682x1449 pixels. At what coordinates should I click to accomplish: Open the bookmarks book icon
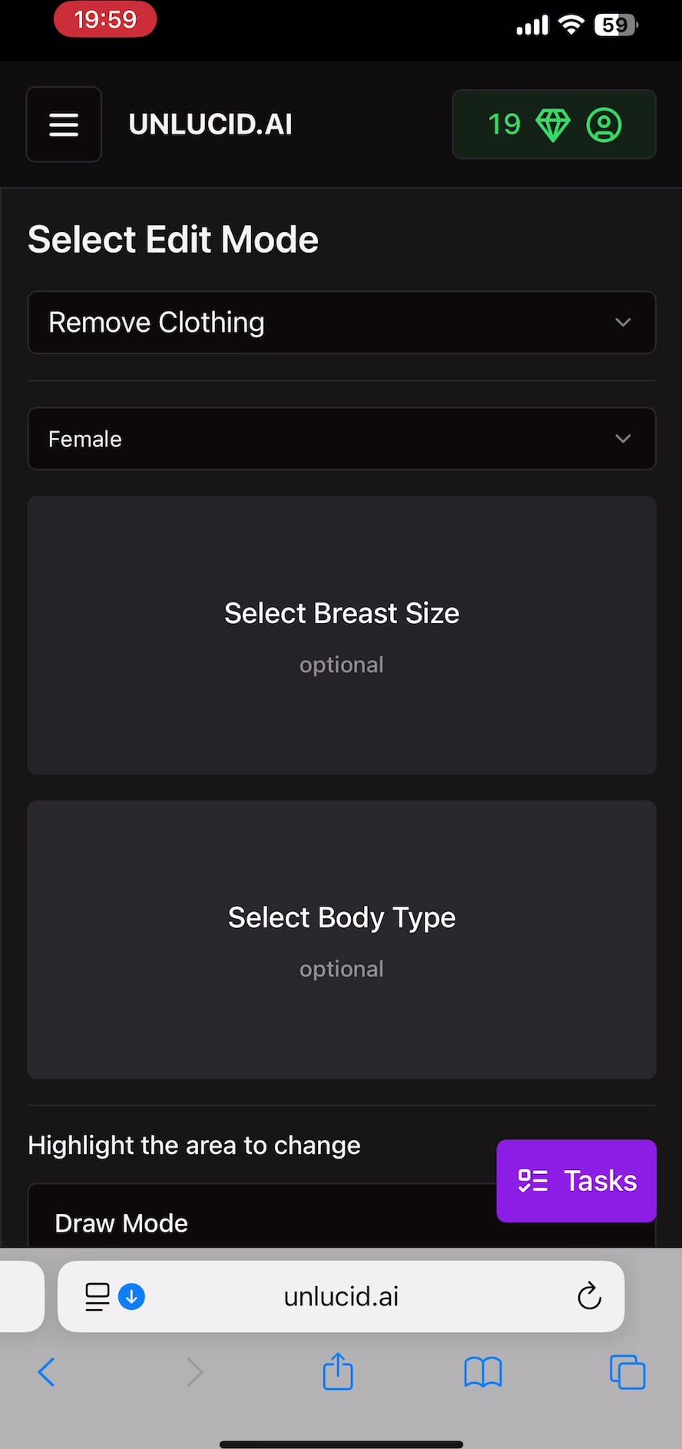(483, 1372)
